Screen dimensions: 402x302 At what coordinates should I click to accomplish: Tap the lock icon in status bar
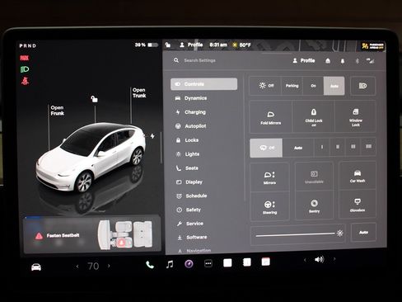click(x=168, y=45)
